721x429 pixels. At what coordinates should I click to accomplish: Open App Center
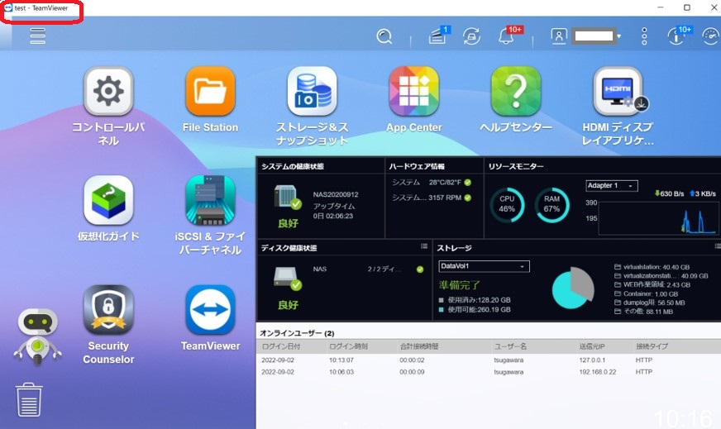click(413, 92)
